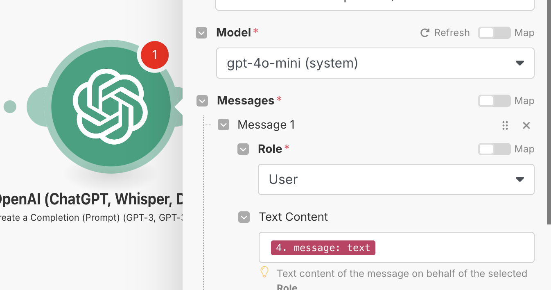Toggle the Map switch for Role
The height and width of the screenshot is (290, 551).
click(494, 149)
